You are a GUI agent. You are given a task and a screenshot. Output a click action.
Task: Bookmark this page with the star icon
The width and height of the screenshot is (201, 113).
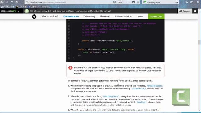coord(138,2)
